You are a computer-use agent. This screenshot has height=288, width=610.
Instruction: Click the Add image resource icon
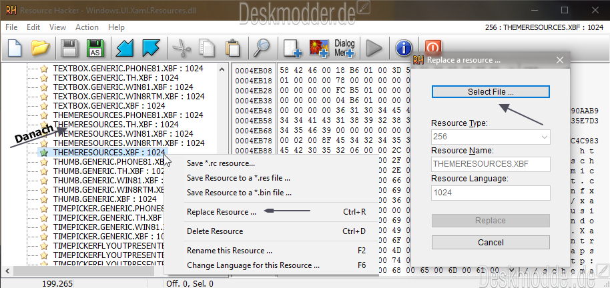click(x=319, y=49)
